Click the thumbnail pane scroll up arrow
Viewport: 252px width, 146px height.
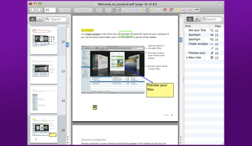(68, 139)
